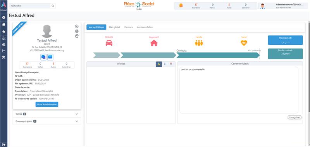Open the statistics chart icon in sidebar
The width and height of the screenshot is (310, 147).
[3, 51]
